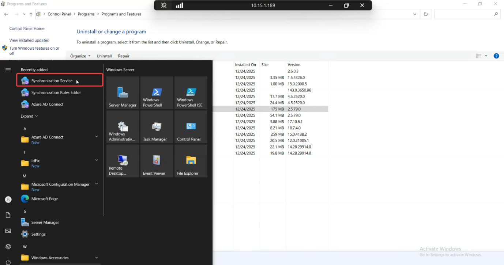Image resolution: width=504 pixels, height=265 pixels.
Task: Select the row sized 8.21 MB
Action: tap(270, 128)
